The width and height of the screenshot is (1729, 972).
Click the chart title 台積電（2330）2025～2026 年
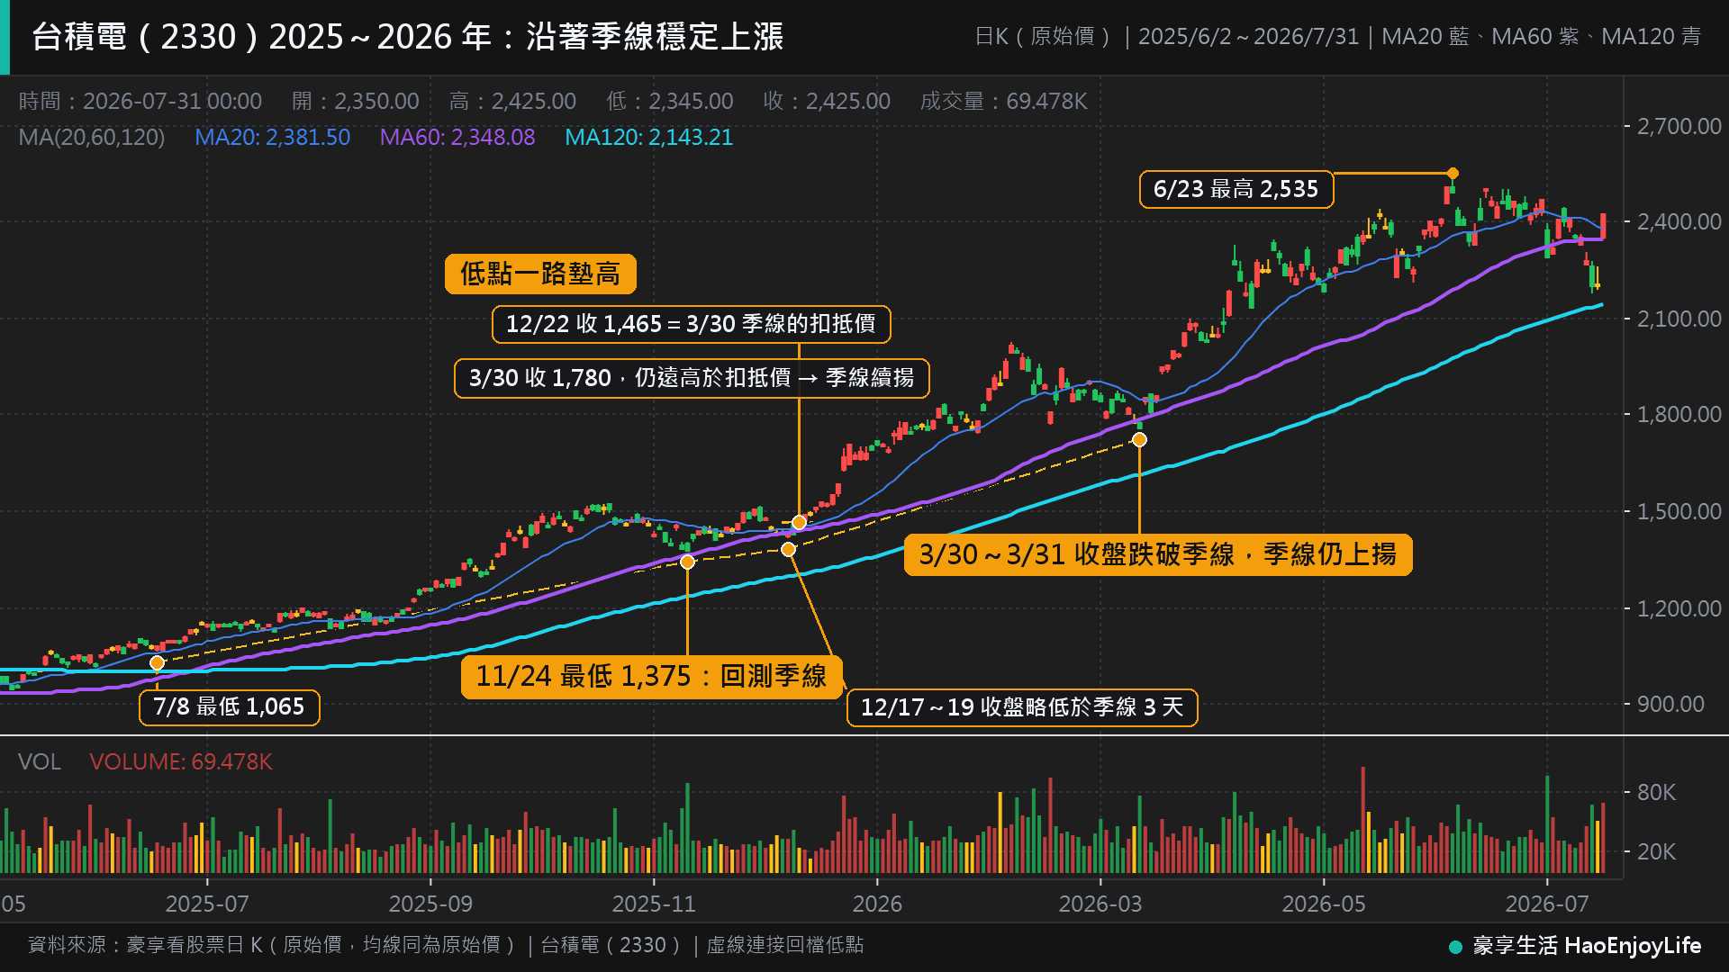tap(408, 37)
